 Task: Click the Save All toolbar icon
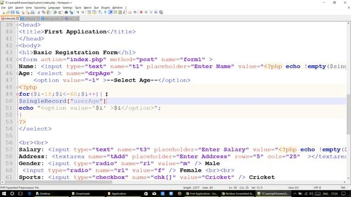click(x=18, y=12)
